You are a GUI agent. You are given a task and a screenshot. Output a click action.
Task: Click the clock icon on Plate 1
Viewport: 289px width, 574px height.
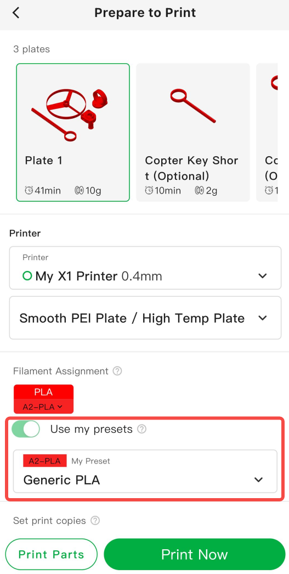click(x=29, y=190)
